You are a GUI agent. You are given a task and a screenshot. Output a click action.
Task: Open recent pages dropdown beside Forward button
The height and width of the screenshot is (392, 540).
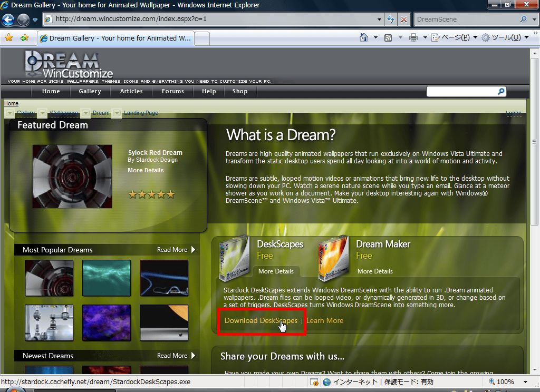[35, 20]
